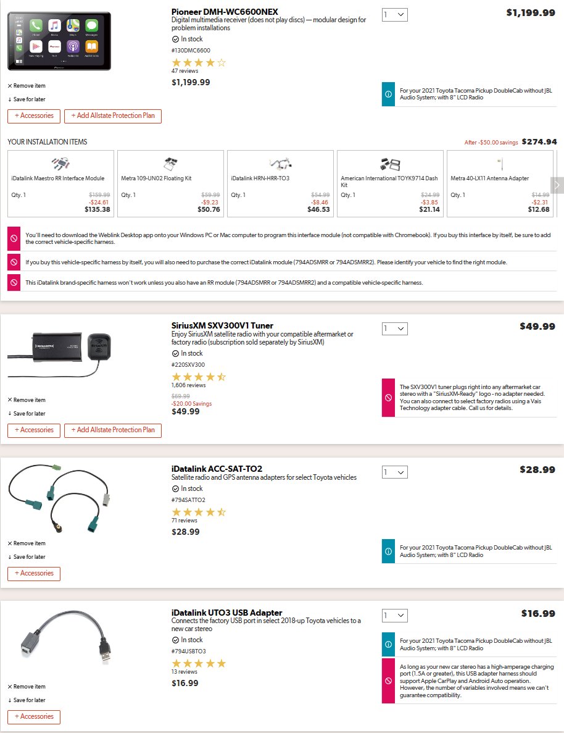Open the quantity dropdown for the Pioneer DMH-WC6600NEX
Viewport: 564px width, 733px height.
point(395,14)
